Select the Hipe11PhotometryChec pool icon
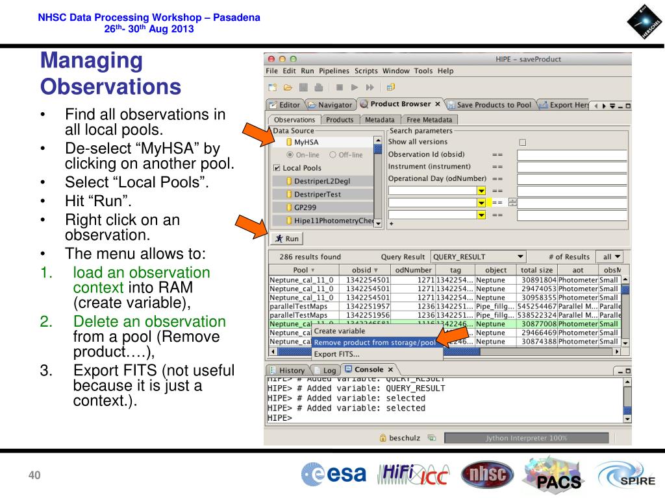665x498 pixels. pos(289,220)
